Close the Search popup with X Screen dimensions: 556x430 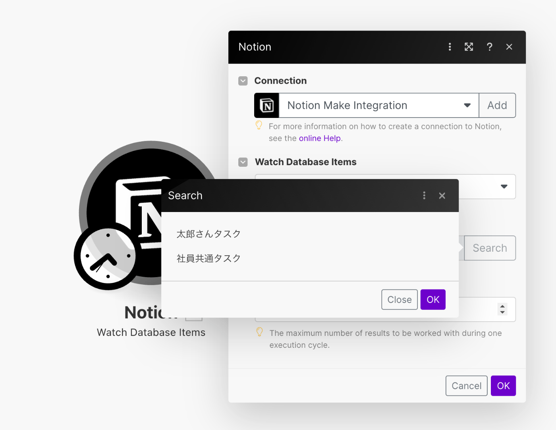(x=442, y=195)
